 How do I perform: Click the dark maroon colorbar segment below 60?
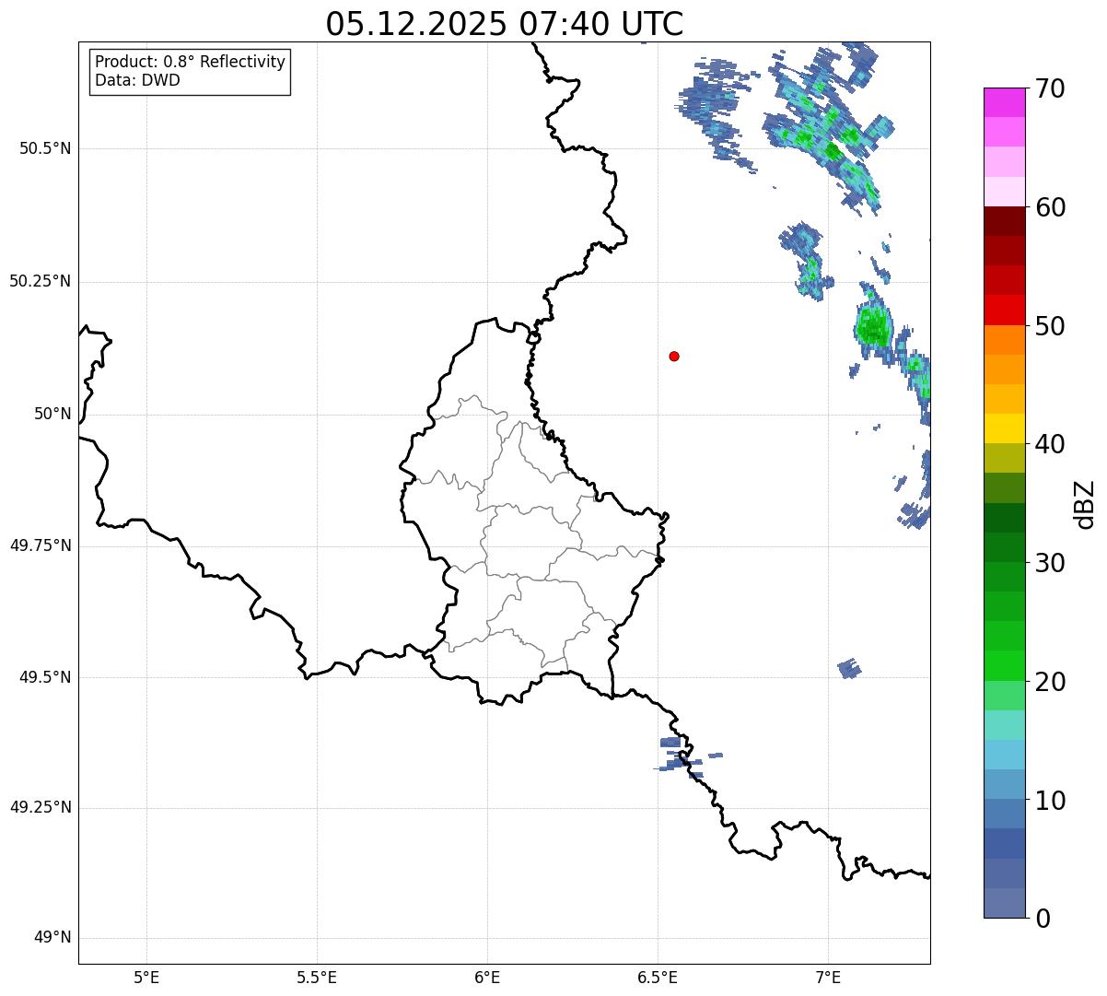[x=1004, y=221]
